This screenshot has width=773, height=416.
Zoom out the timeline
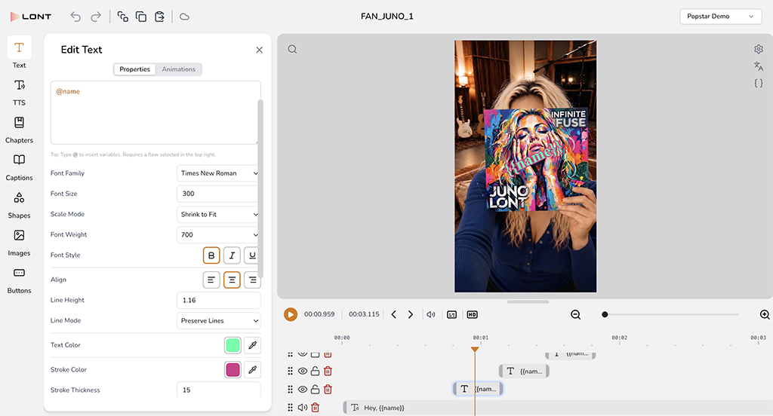(575, 314)
